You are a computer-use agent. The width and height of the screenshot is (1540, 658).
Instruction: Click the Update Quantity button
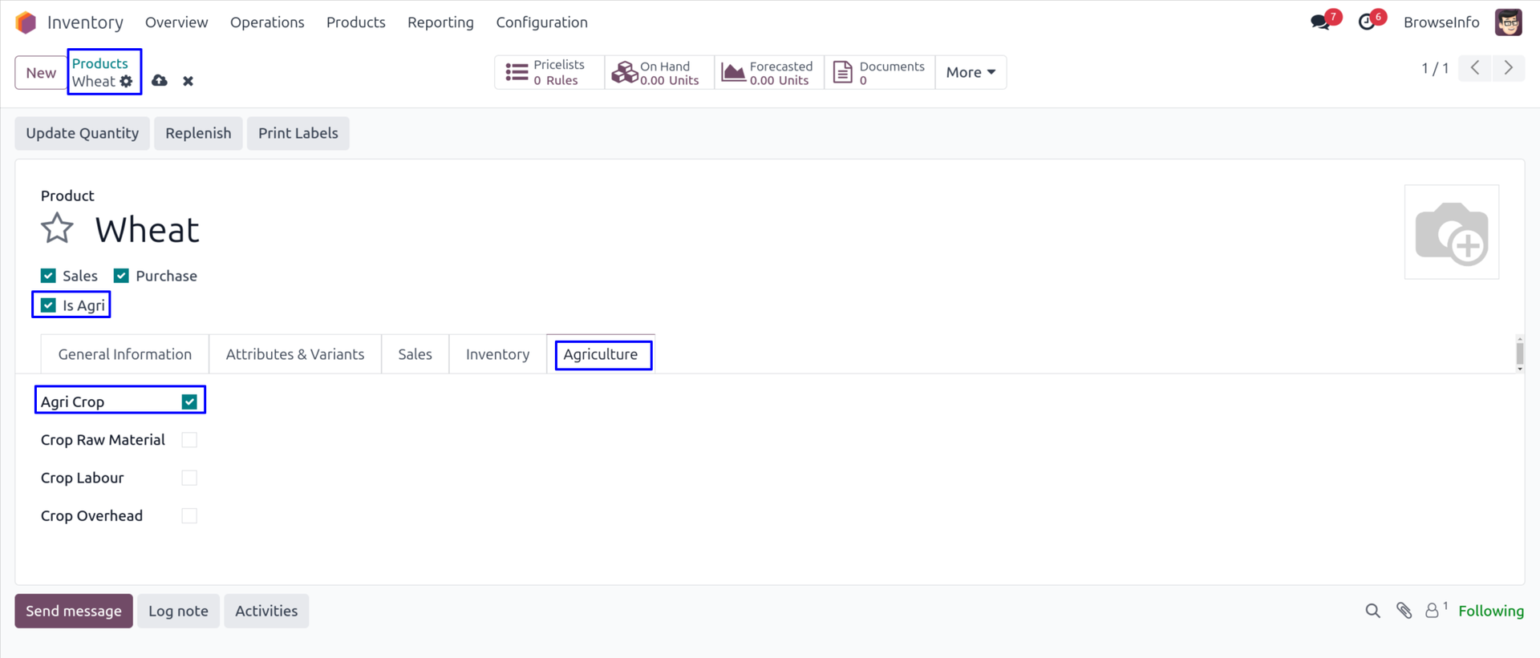82,133
